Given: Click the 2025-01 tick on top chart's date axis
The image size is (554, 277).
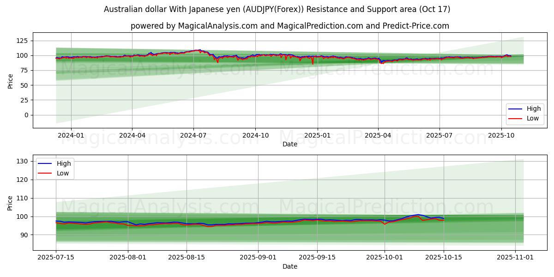Looking at the screenshot, I should [x=317, y=135].
